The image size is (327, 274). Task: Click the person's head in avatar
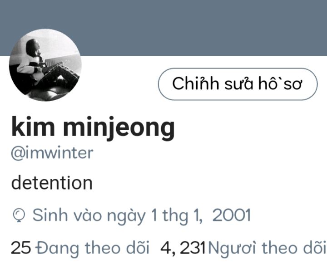[33, 46]
